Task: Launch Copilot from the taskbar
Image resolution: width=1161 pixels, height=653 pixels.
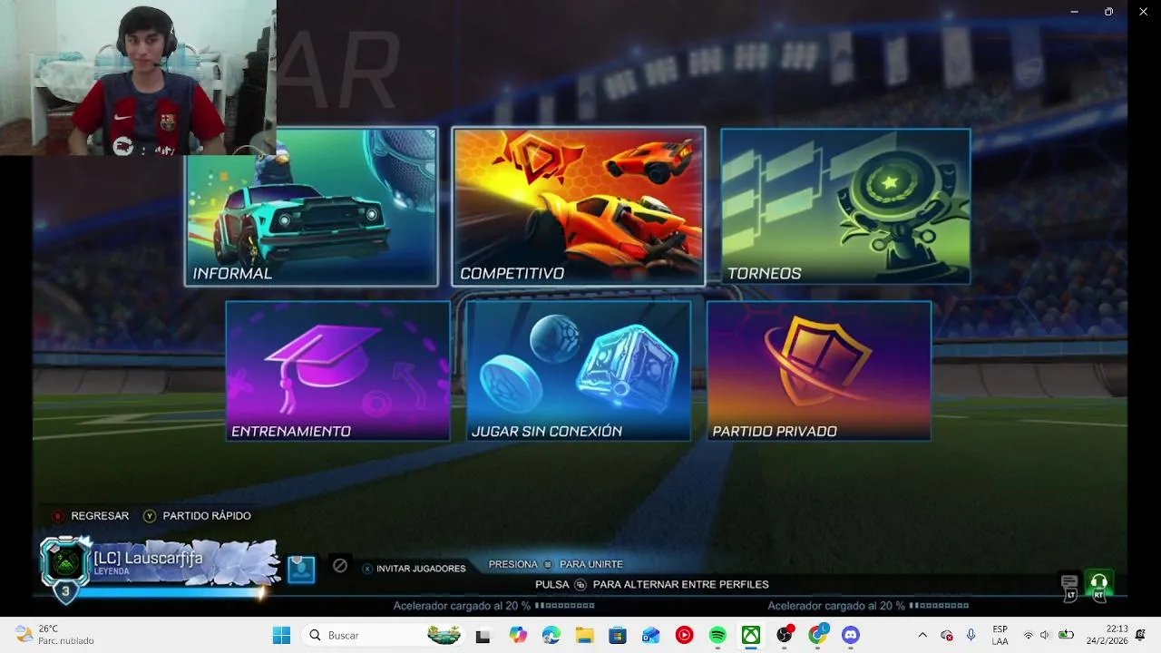Action: pos(518,635)
